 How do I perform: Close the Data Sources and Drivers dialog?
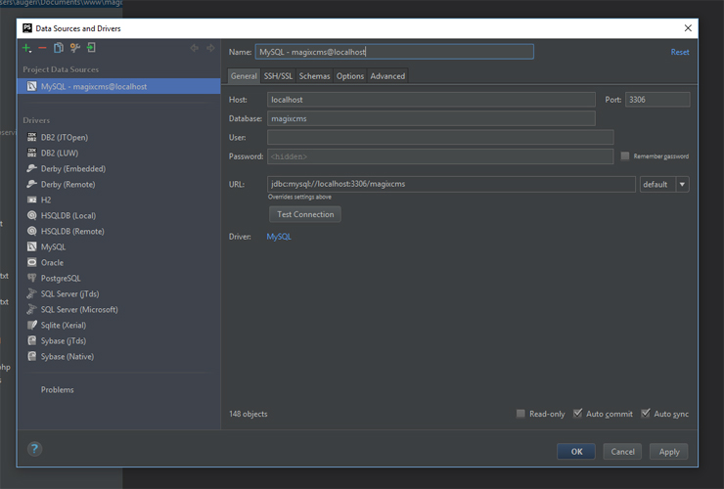click(688, 28)
